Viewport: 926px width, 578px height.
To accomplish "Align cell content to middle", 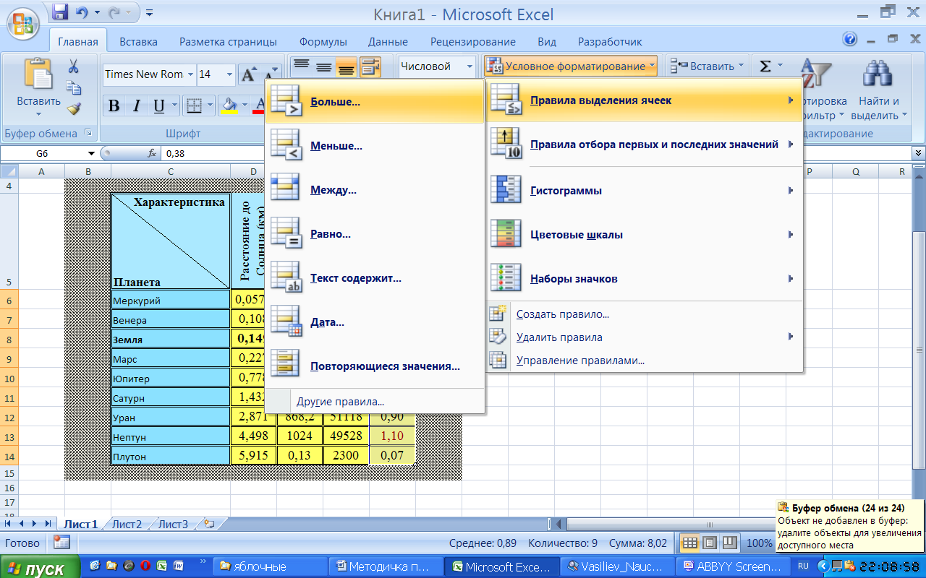I will tap(323, 67).
